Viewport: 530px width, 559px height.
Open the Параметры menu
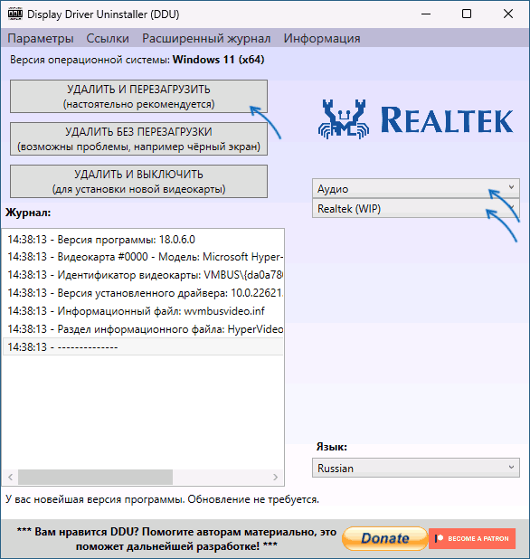(41, 38)
